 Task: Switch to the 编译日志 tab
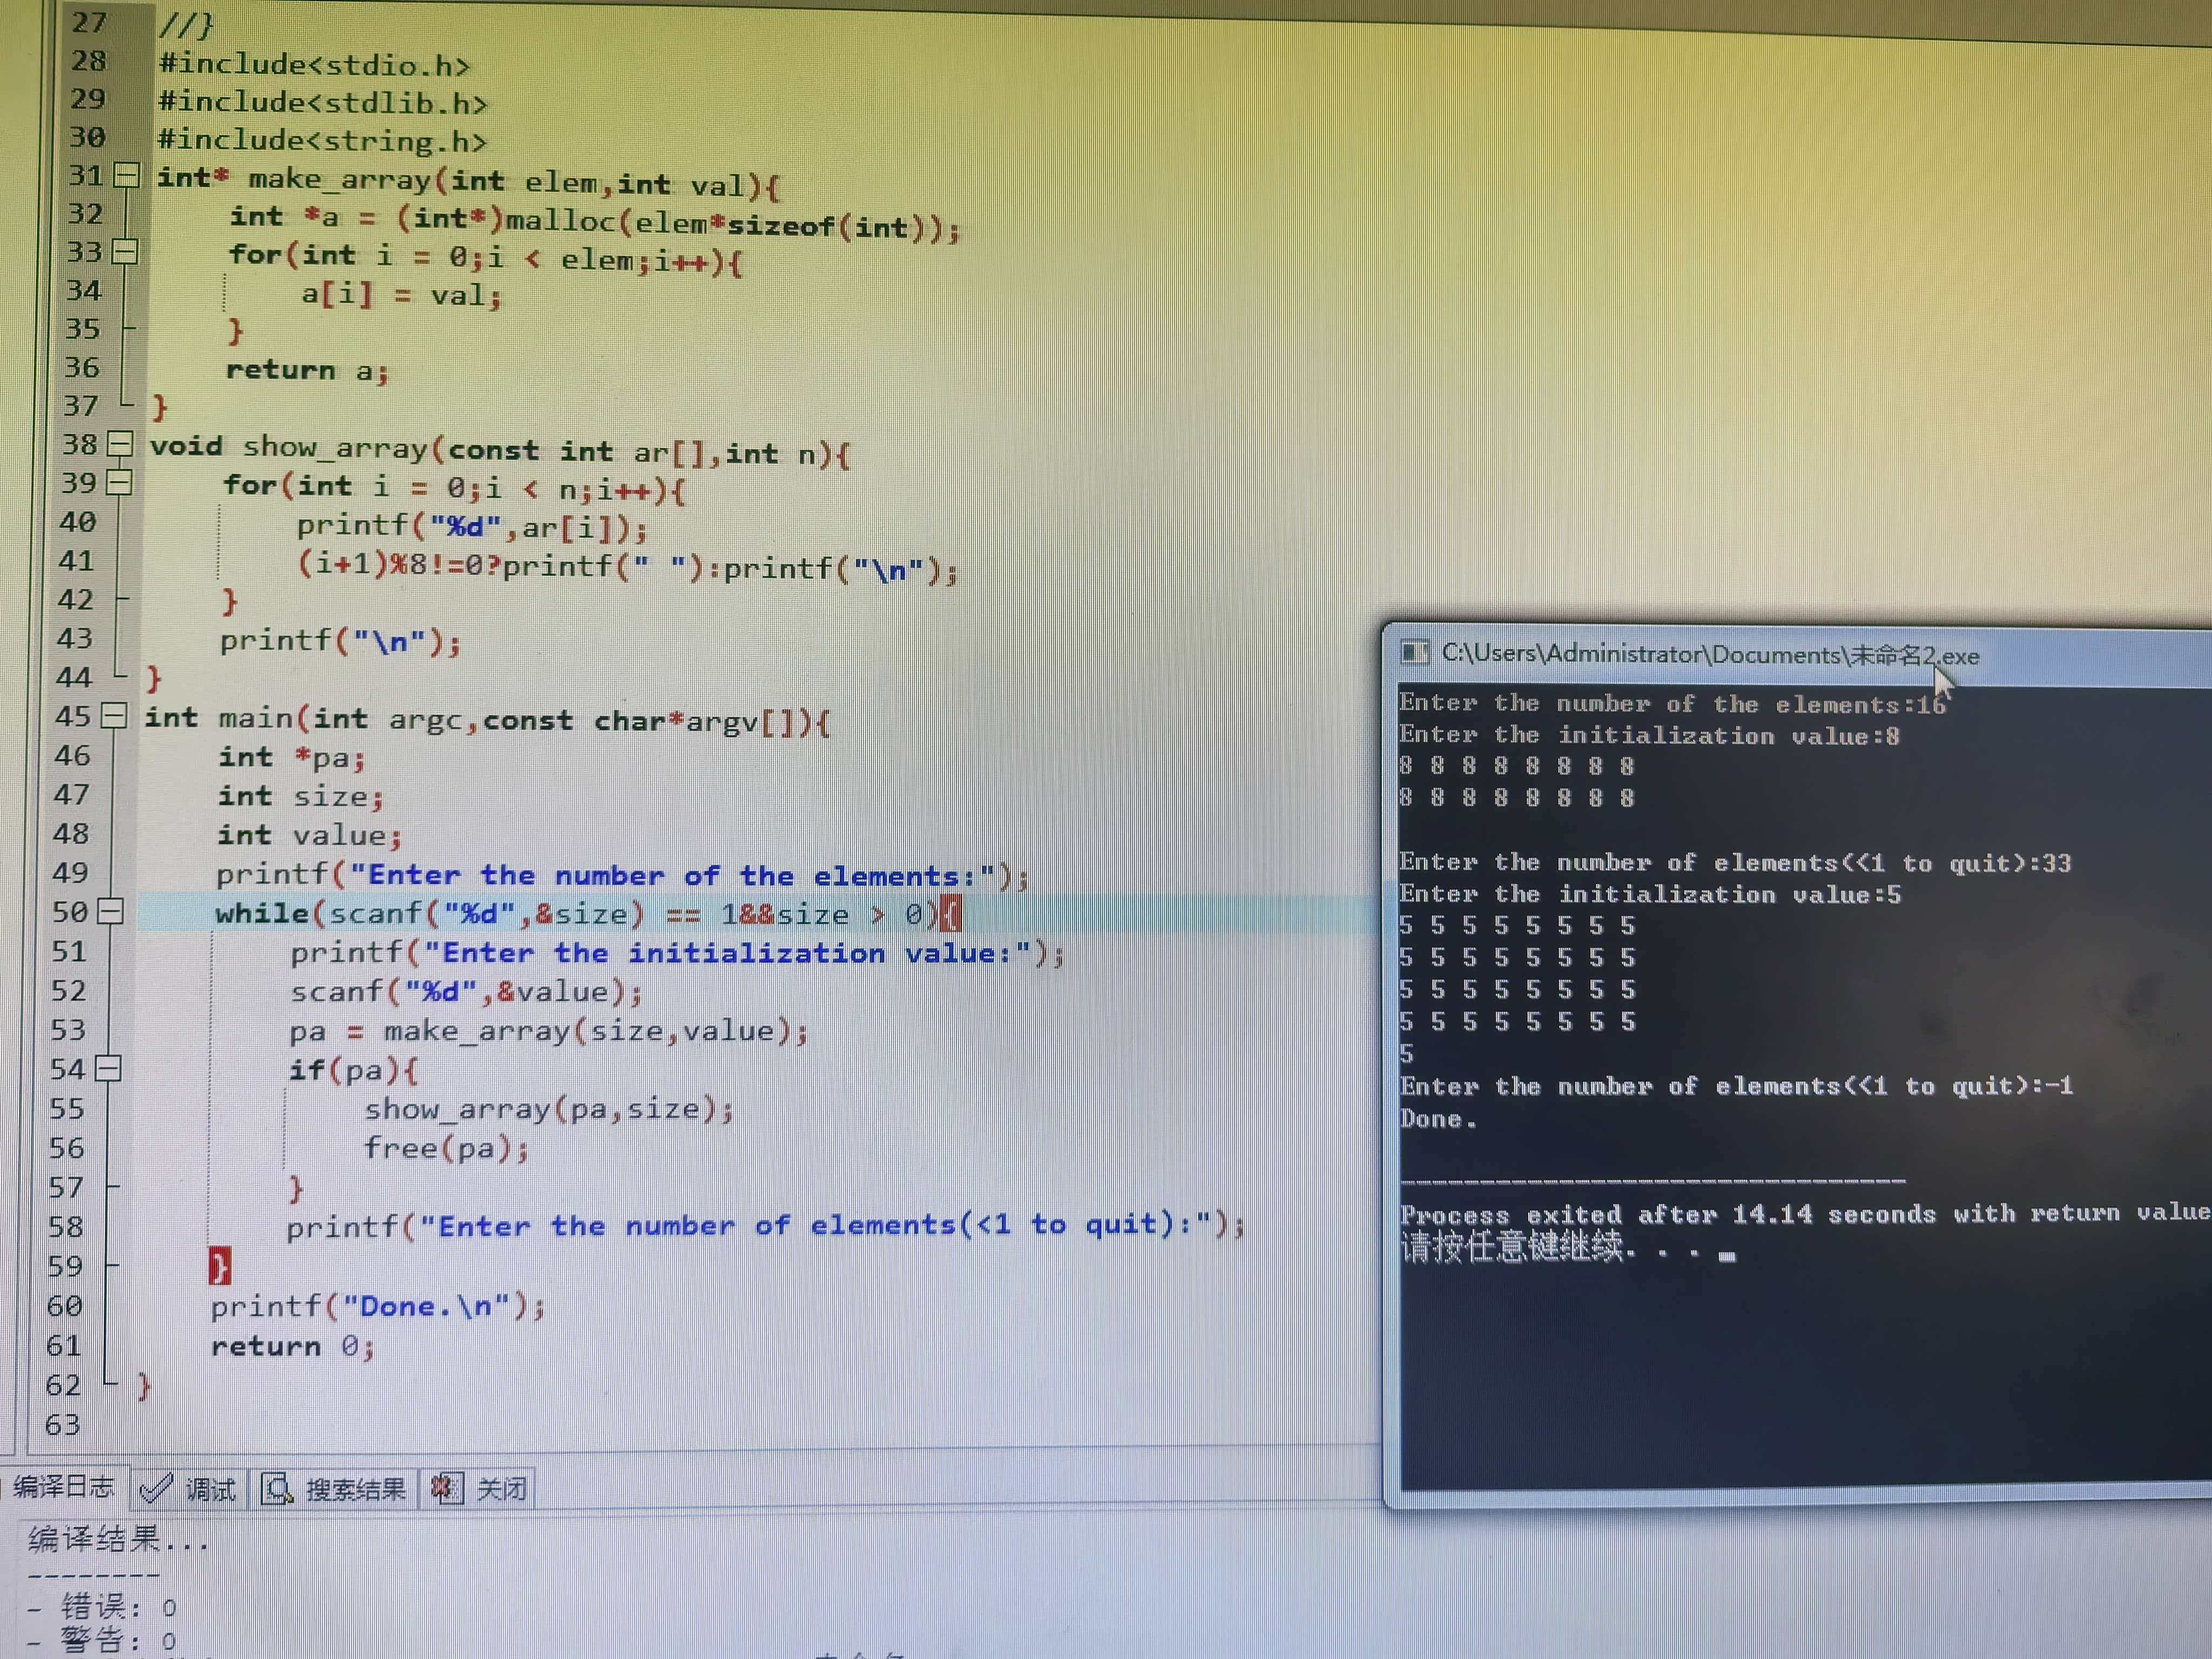[x=64, y=1487]
